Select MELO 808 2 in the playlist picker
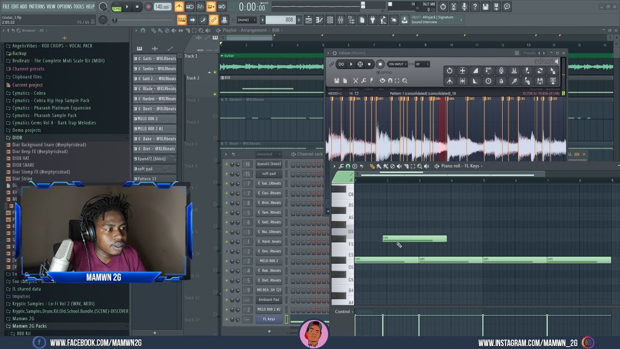 (x=155, y=119)
